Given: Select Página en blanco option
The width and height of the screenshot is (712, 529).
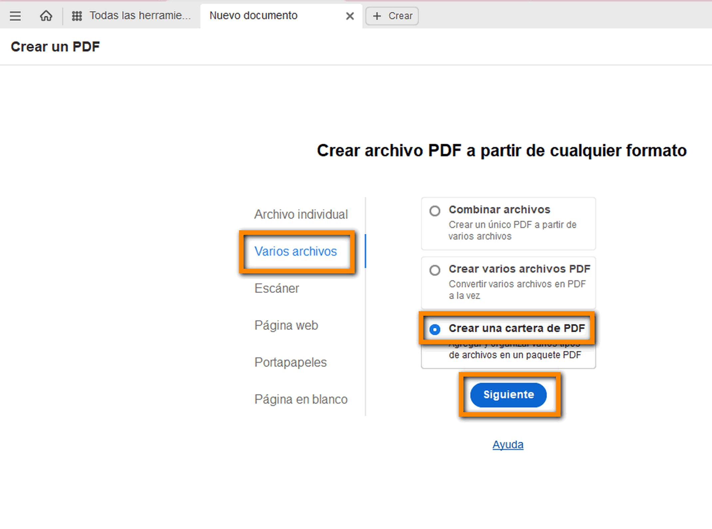Looking at the screenshot, I should (301, 399).
